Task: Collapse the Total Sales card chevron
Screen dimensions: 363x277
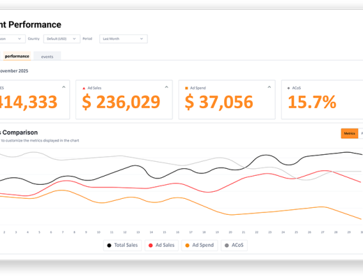Action: pos(64,87)
